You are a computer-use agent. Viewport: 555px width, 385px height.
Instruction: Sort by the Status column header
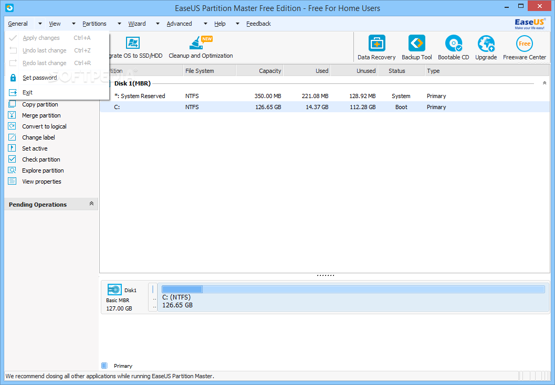[401, 71]
